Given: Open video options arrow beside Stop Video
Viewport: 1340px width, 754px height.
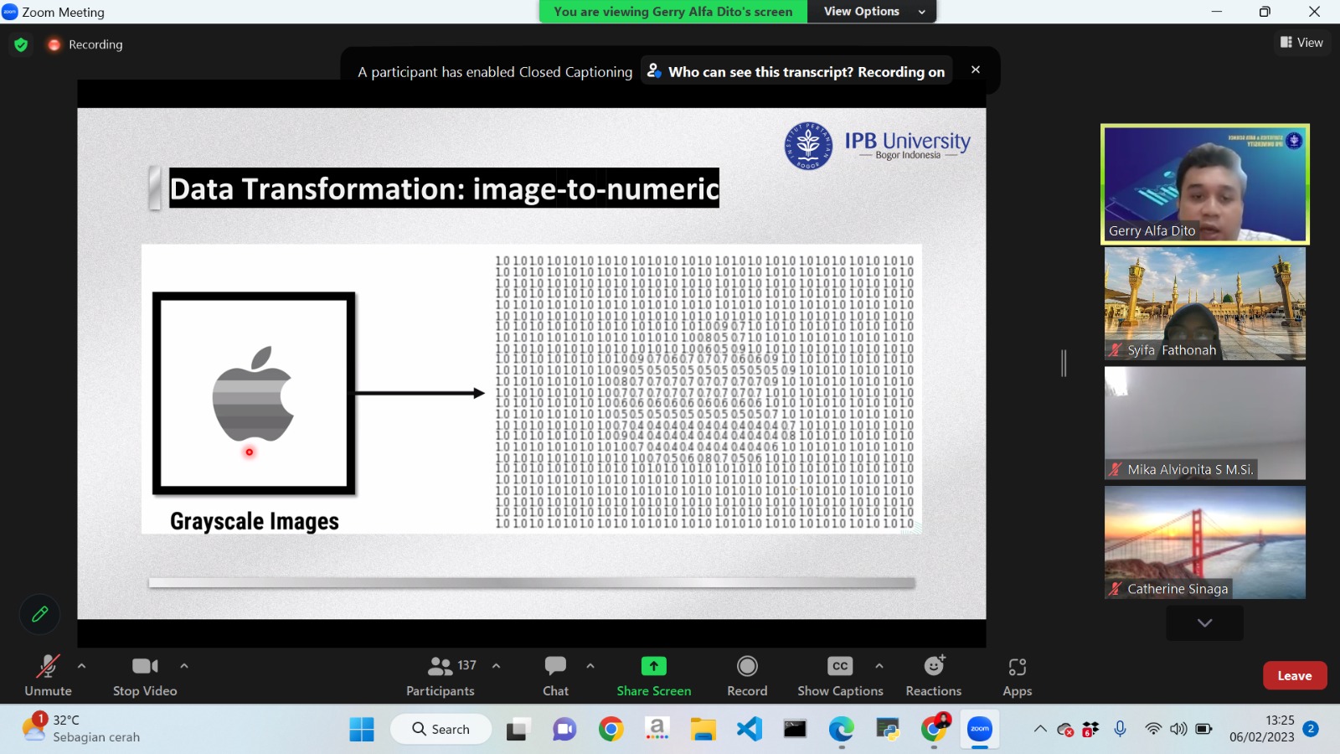Looking at the screenshot, I should point(184,666).
